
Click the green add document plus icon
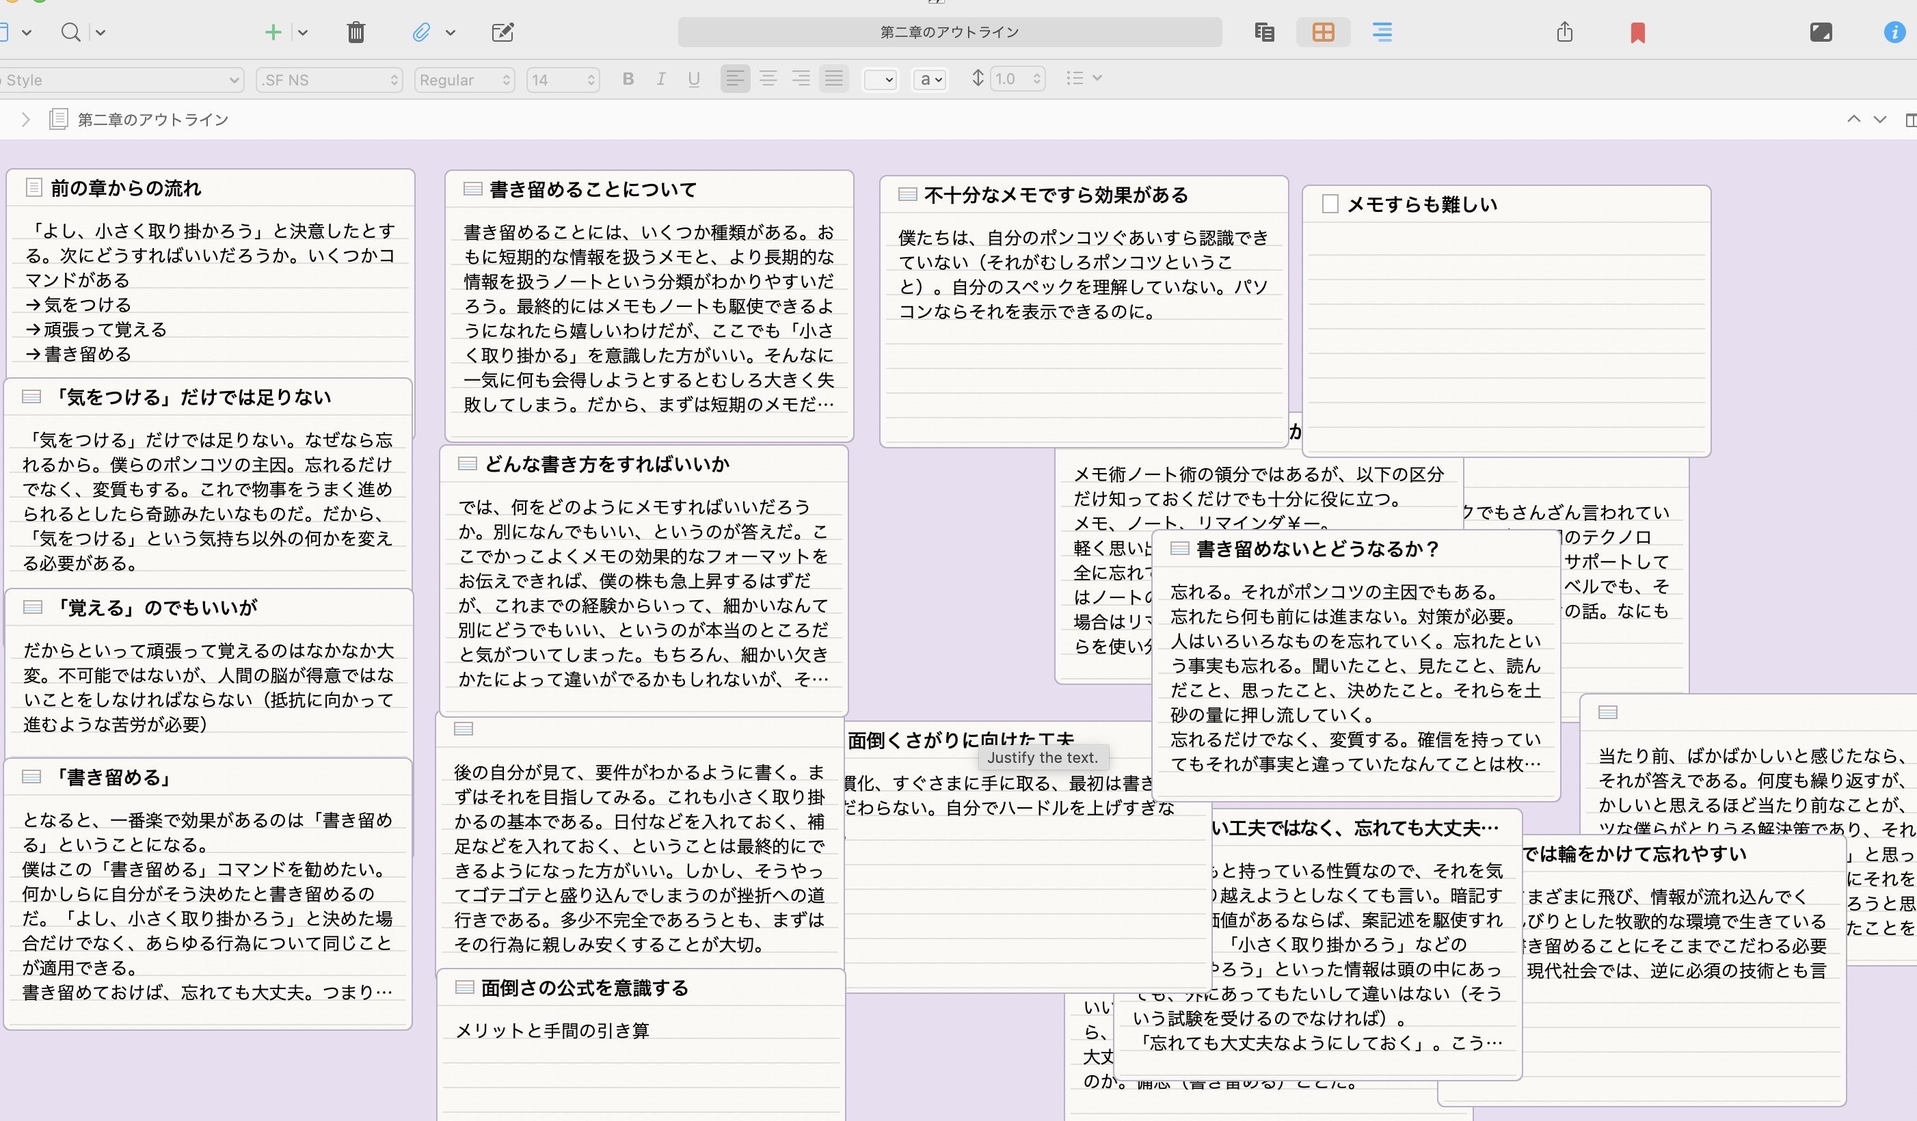272,32
